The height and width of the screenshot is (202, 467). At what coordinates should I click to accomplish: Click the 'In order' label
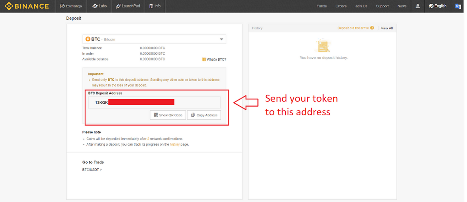[x=88, y=53]
